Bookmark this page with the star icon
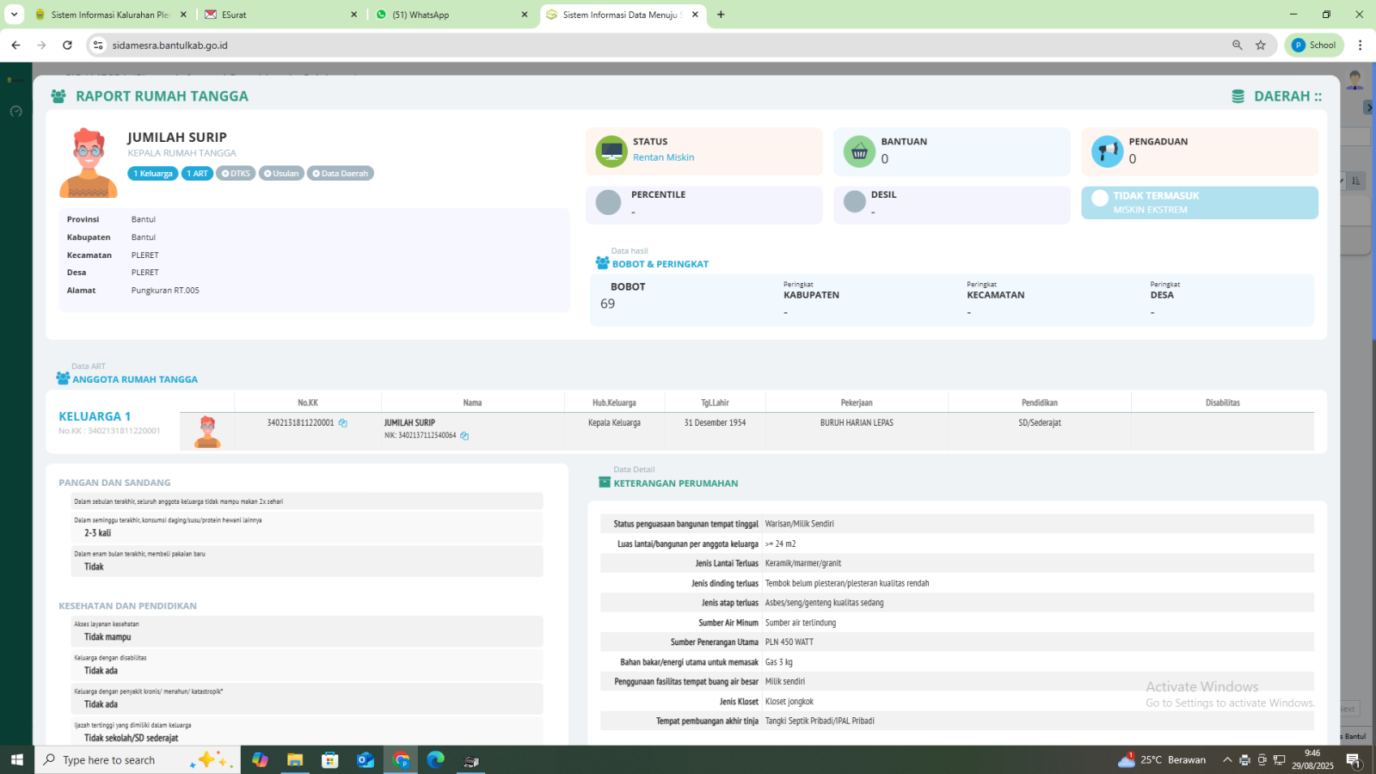The width and height of the screenshot is (1376, 774). pyautogui.click(x=1261, y=46)
